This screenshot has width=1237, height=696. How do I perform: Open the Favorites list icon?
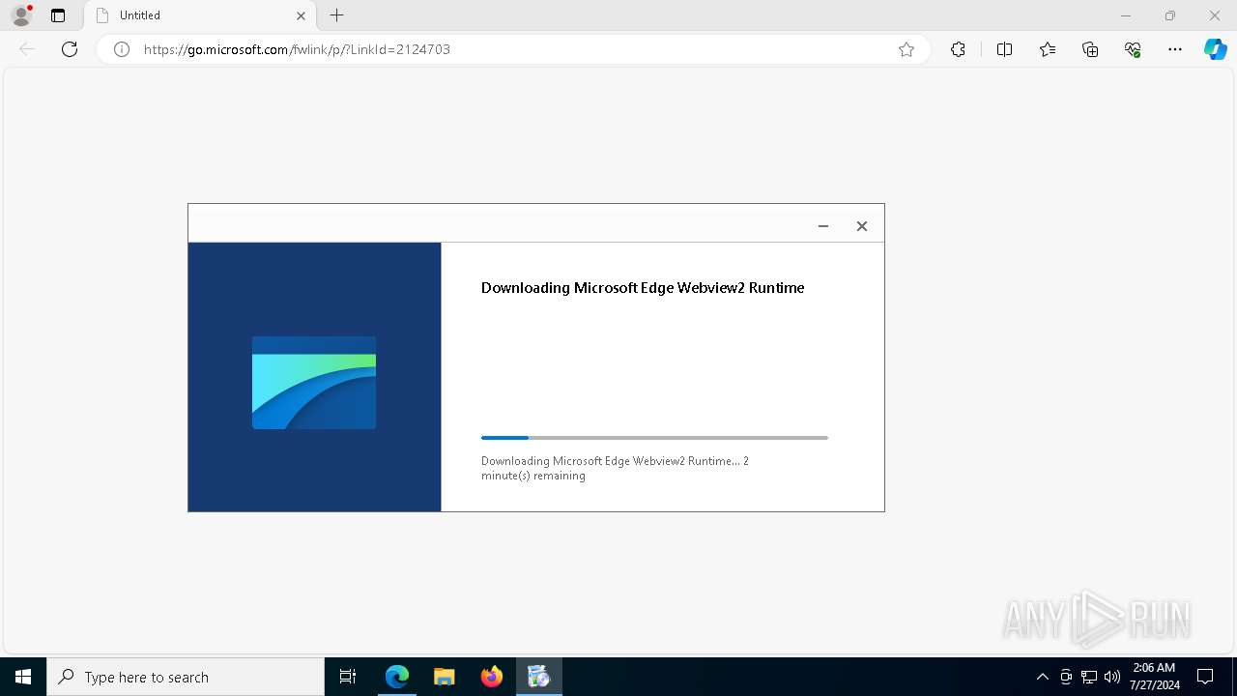point(1048,49)
